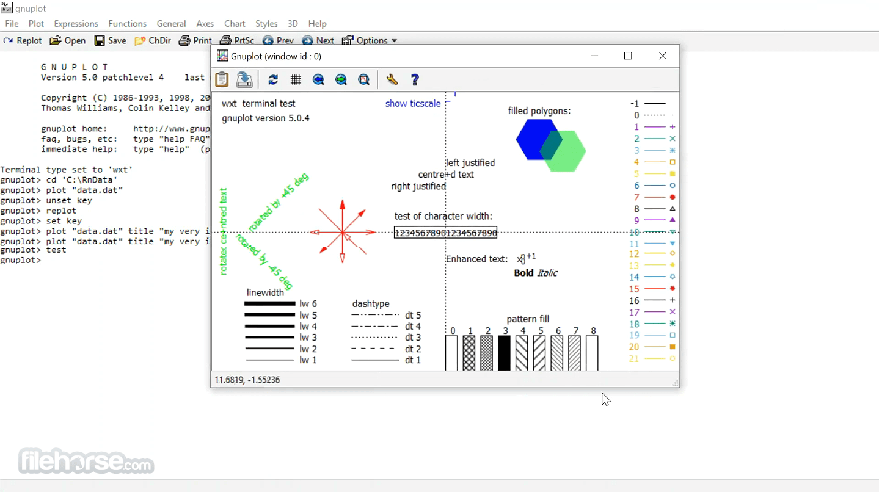This screenshot has height=492, width=879.
Task: Click the "Italic" sample text
Action: [x=547, y=273]
